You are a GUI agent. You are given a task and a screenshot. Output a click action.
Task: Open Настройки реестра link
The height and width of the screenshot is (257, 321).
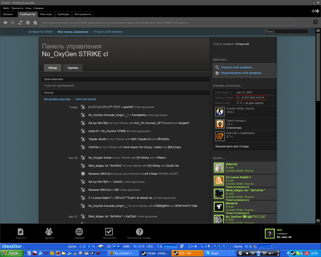click(x=57, y=99)
